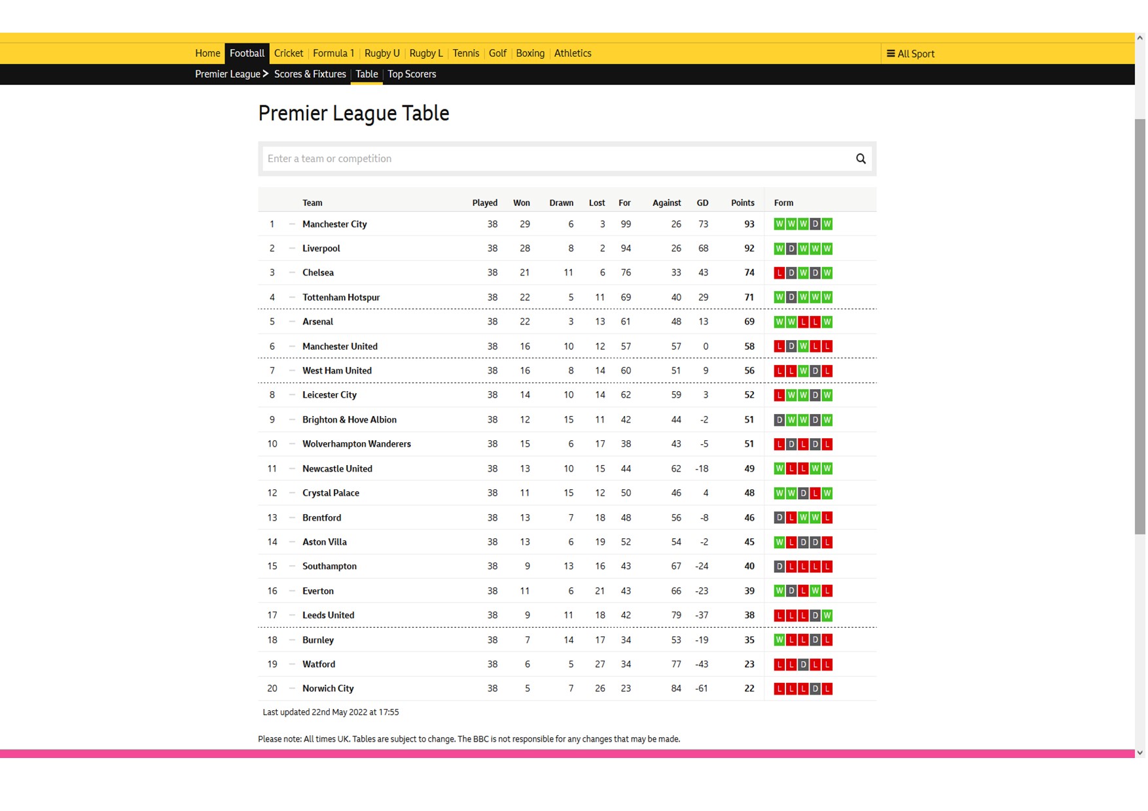
Task: Click Manchester City's latest form result icon
Action: [x=827, y=224]
